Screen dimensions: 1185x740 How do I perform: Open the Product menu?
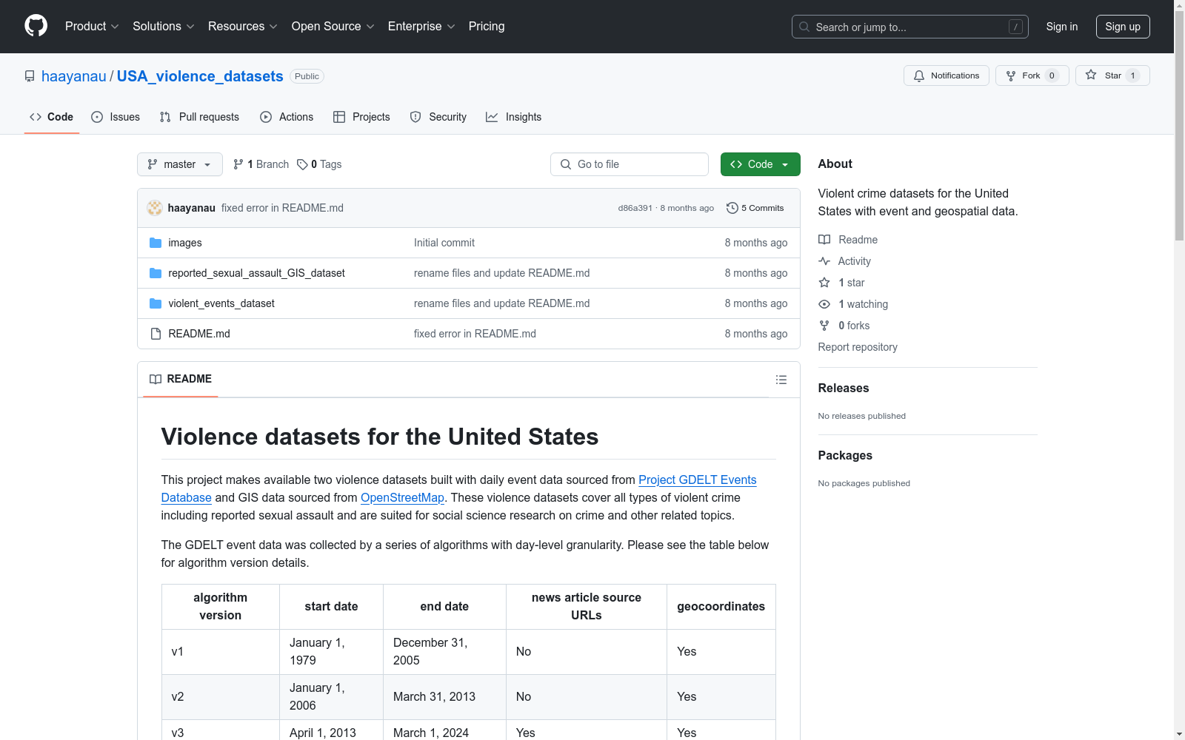92,27
